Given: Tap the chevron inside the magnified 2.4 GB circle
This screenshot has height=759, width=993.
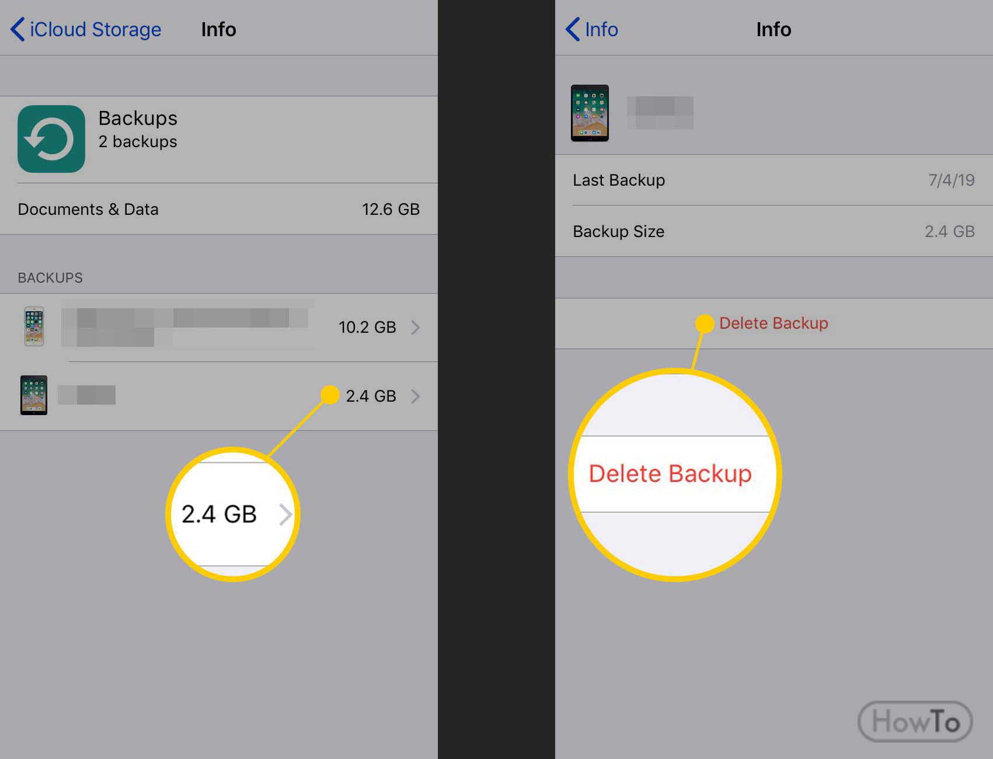Looking at the screenshot, I should pos(285,514).
